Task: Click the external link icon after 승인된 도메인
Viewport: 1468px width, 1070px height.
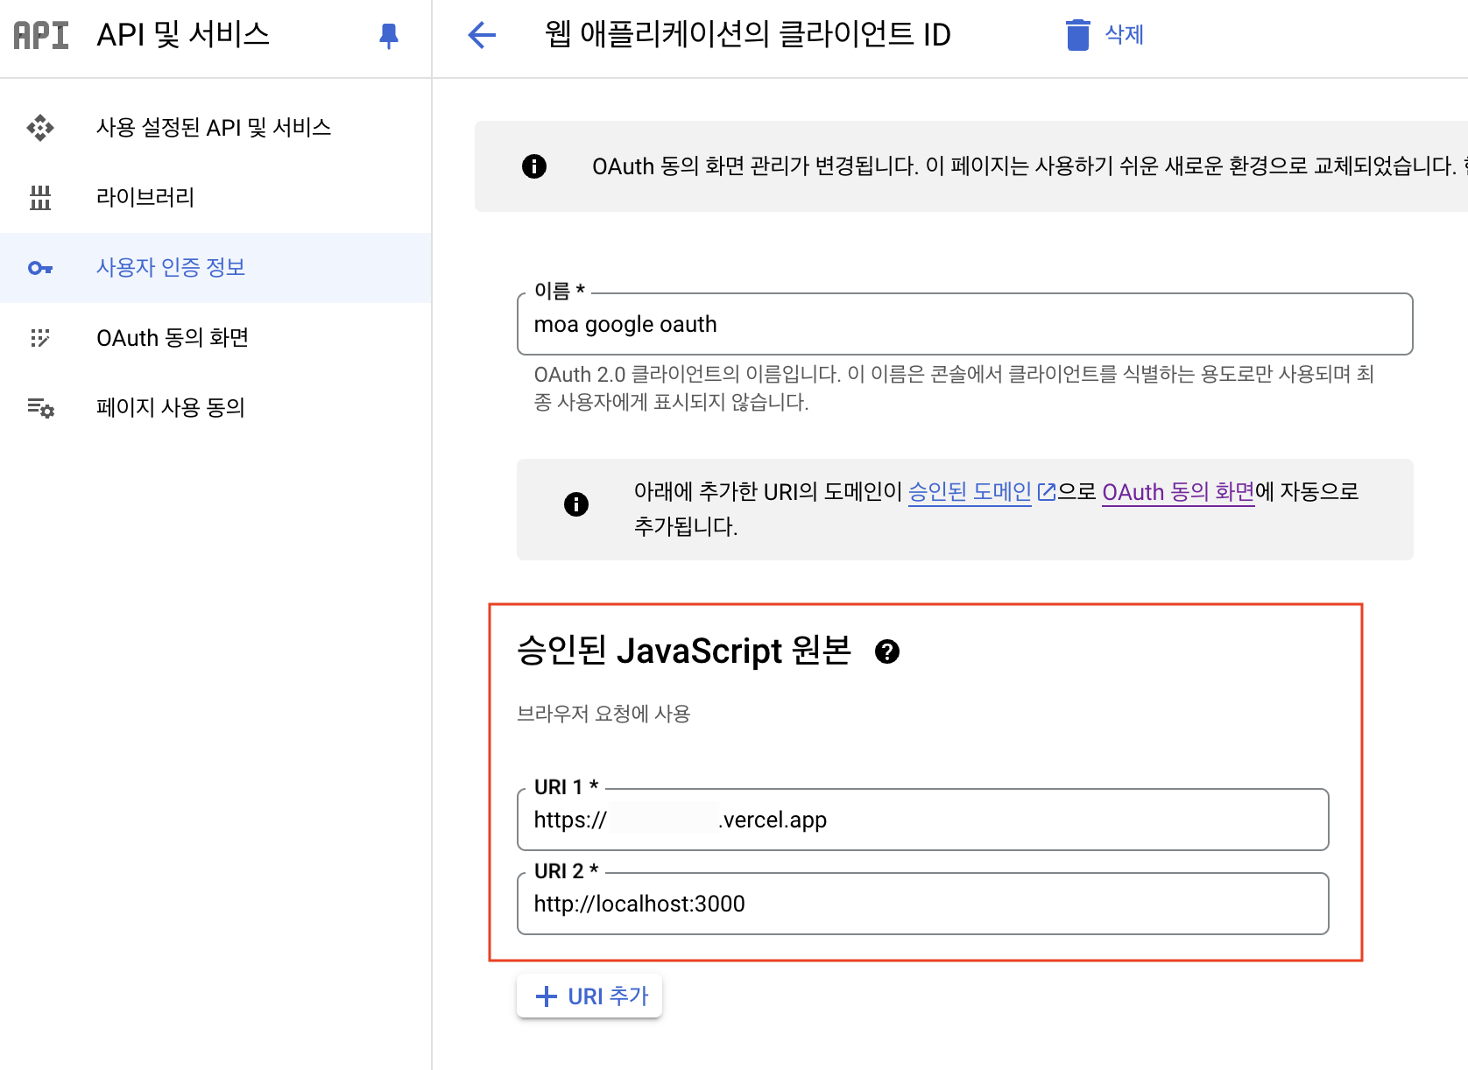Action: click(x=1046, y=492)
